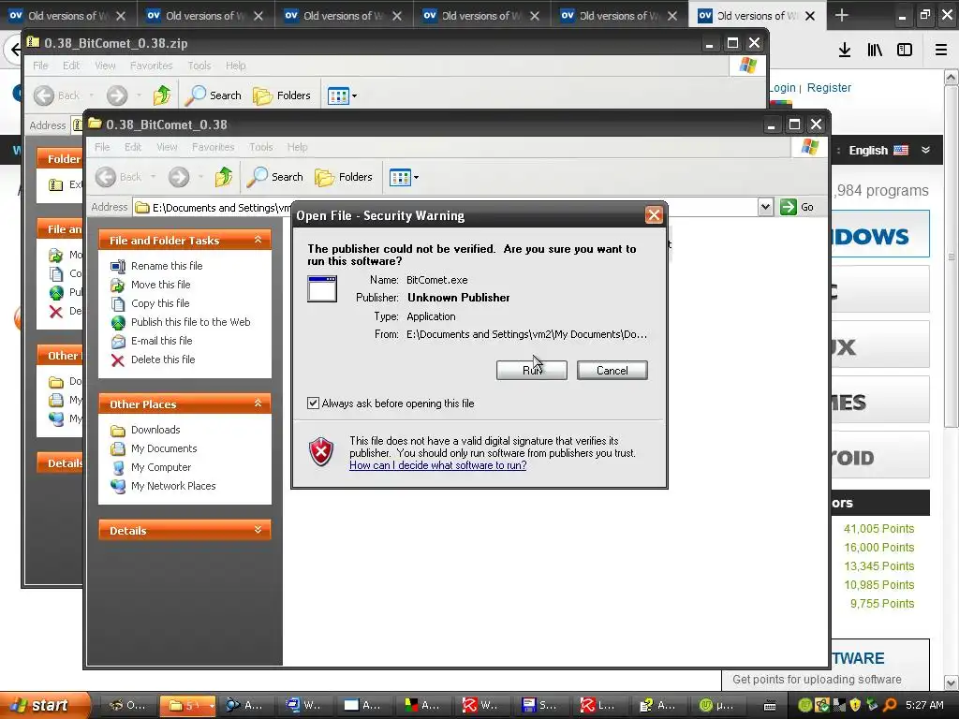Click Folders in the zip window toolbar
Screen dimensions: 959x719
(x=282, y=95)
